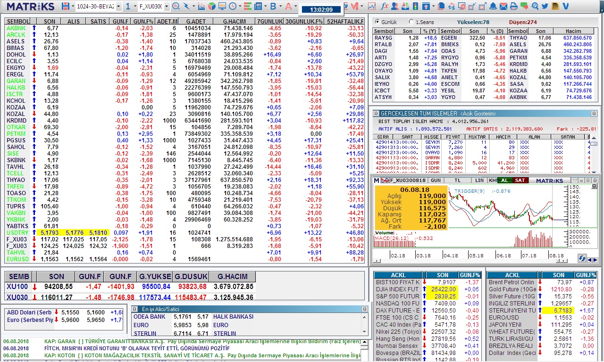Open the envelope mail icon
604x362 pixels.
[x=503, y=6]
